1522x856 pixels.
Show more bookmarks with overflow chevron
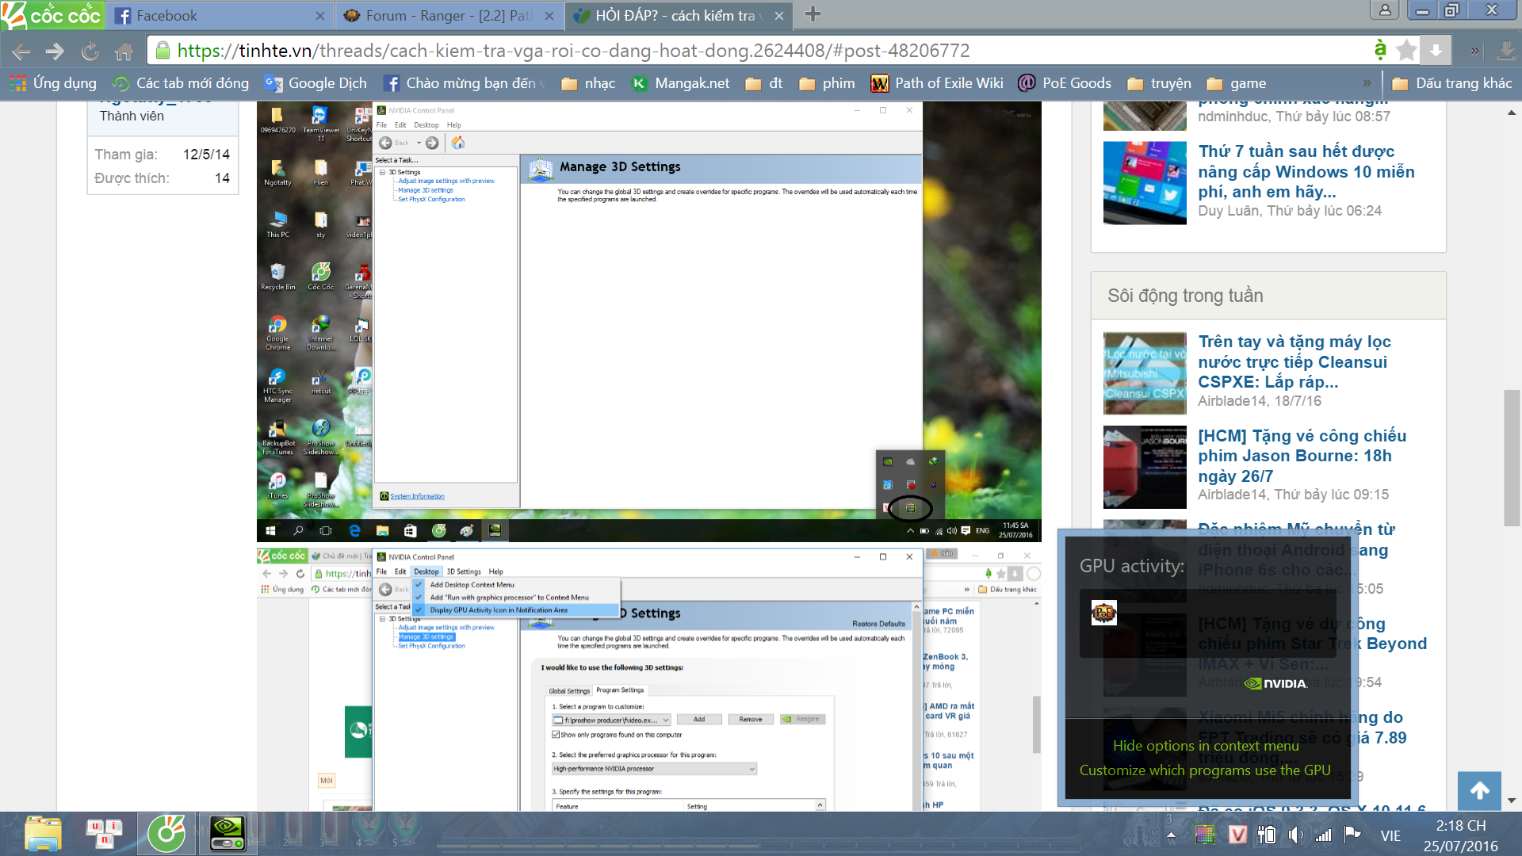(x=1367, y=83)
